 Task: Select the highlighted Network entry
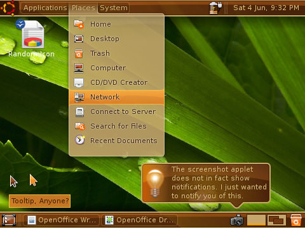pos(116,97)
